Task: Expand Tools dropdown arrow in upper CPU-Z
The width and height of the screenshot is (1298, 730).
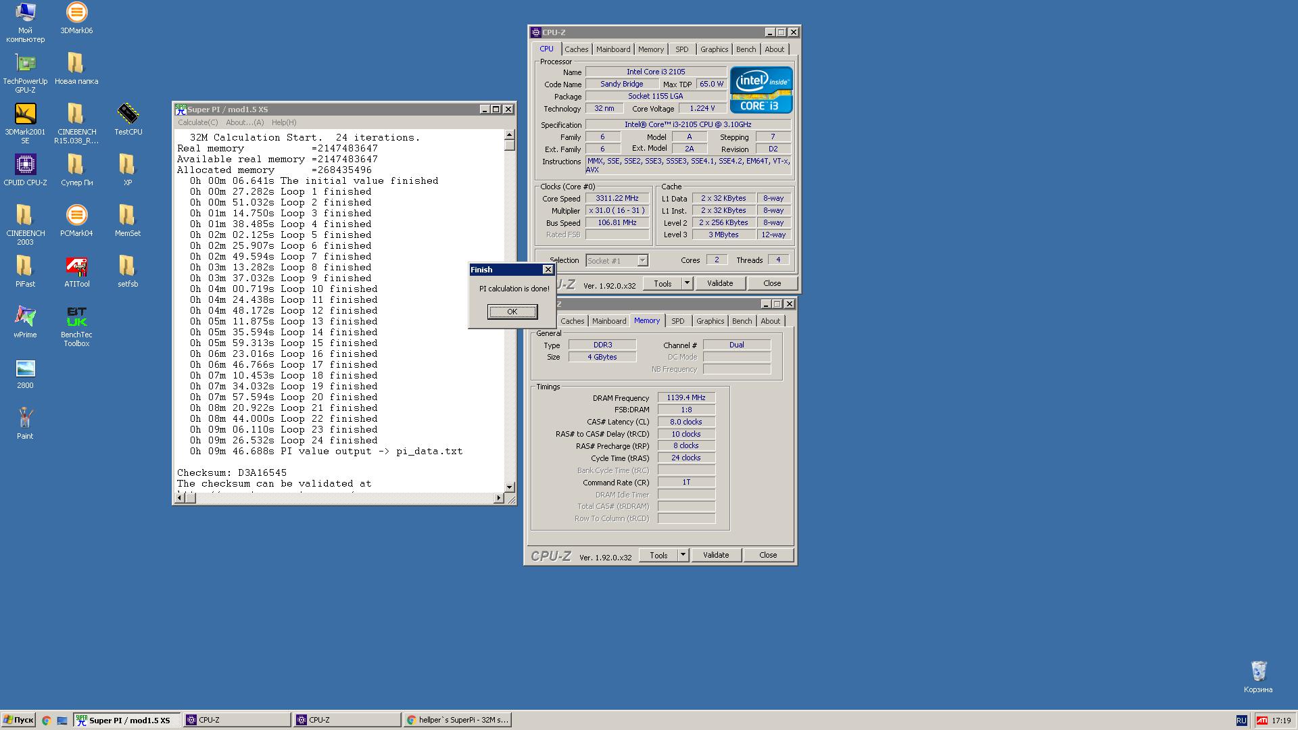Action: pyautogui.click(x=687, y=283)
